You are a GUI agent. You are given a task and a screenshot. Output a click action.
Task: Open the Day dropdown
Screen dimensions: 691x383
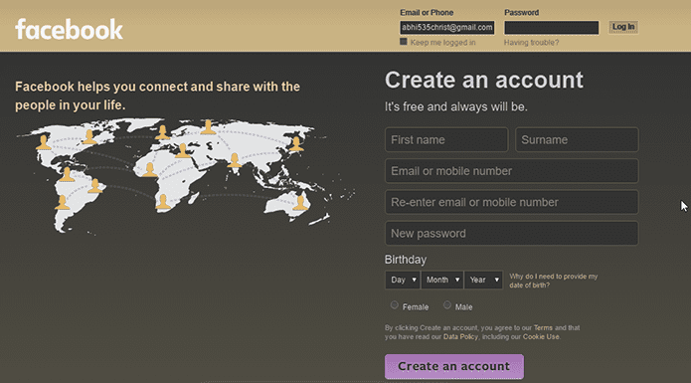pyautogui.click(x=403, y=280)
